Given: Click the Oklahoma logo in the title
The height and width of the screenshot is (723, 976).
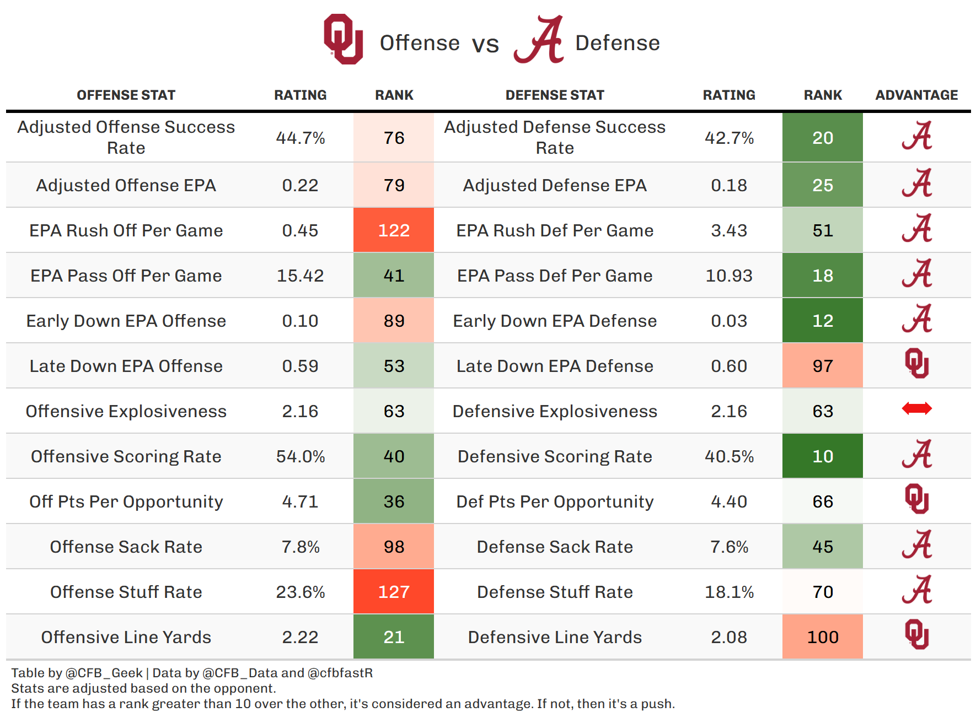Looking at the screenshot, I should click(x=343, y=40).
